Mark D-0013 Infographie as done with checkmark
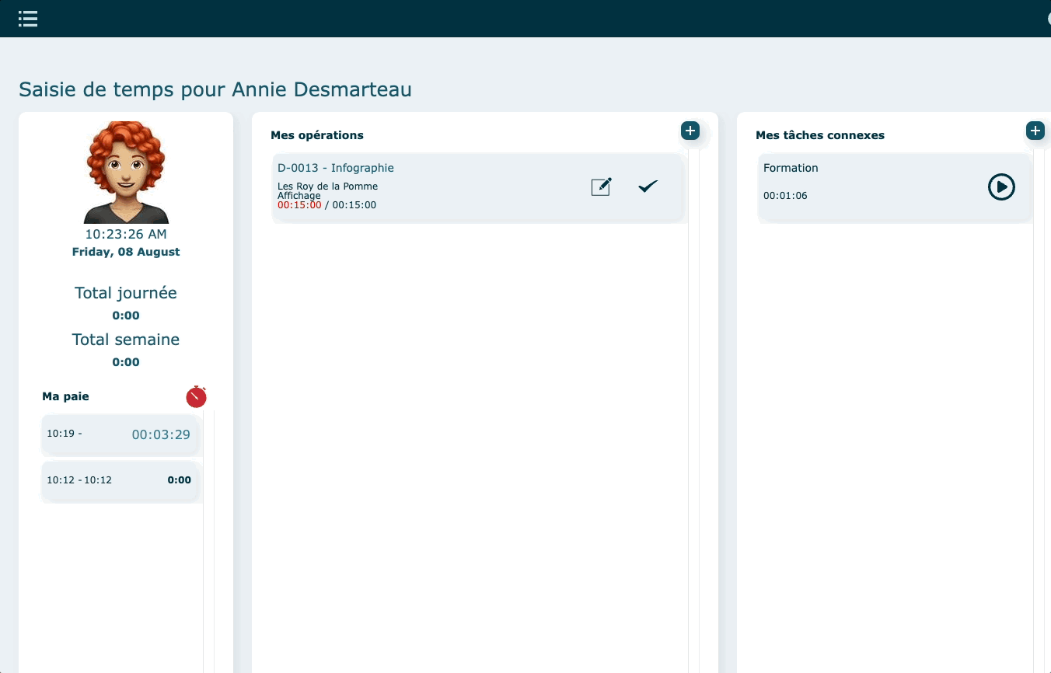Viewport: 1051px width, 673px height. pos(648,187)
